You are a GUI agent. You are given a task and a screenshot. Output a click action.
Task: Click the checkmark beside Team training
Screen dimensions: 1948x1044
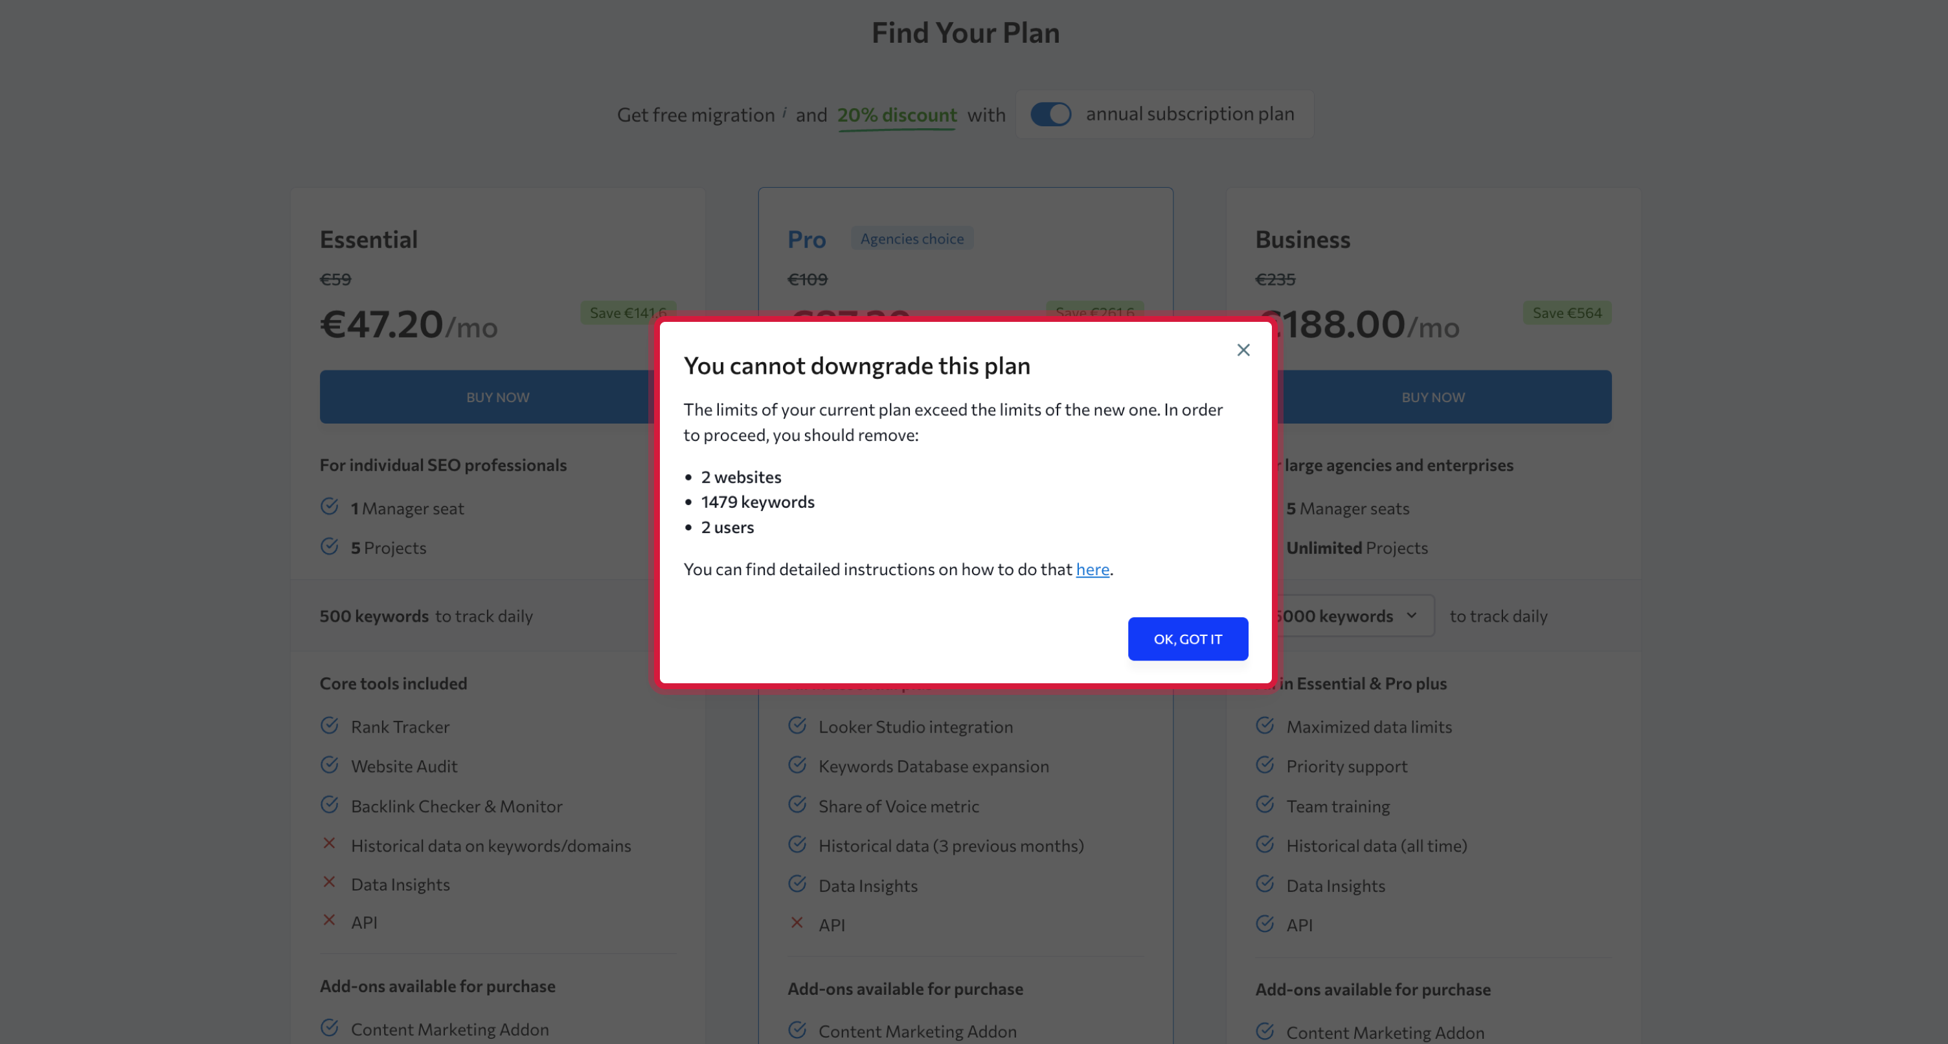1264,804
